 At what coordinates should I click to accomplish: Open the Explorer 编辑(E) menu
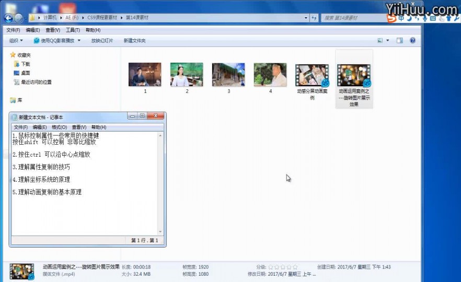click(x=32, y=30)
